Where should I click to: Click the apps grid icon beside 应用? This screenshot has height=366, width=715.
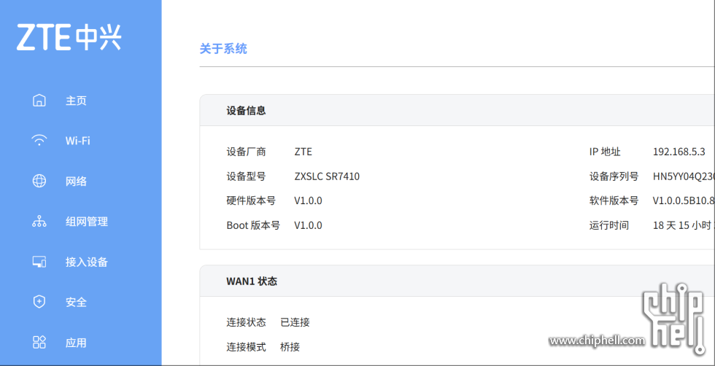(39, 342)
